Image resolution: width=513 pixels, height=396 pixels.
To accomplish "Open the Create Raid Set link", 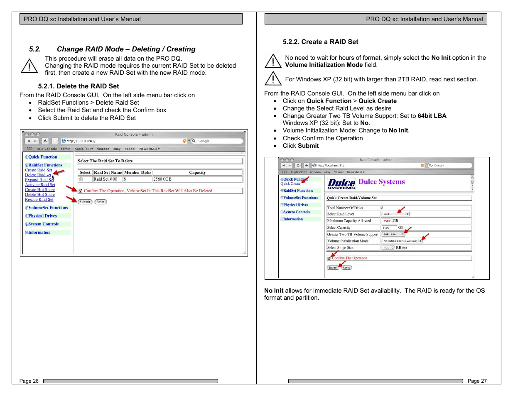I will (x=39, y=171).
